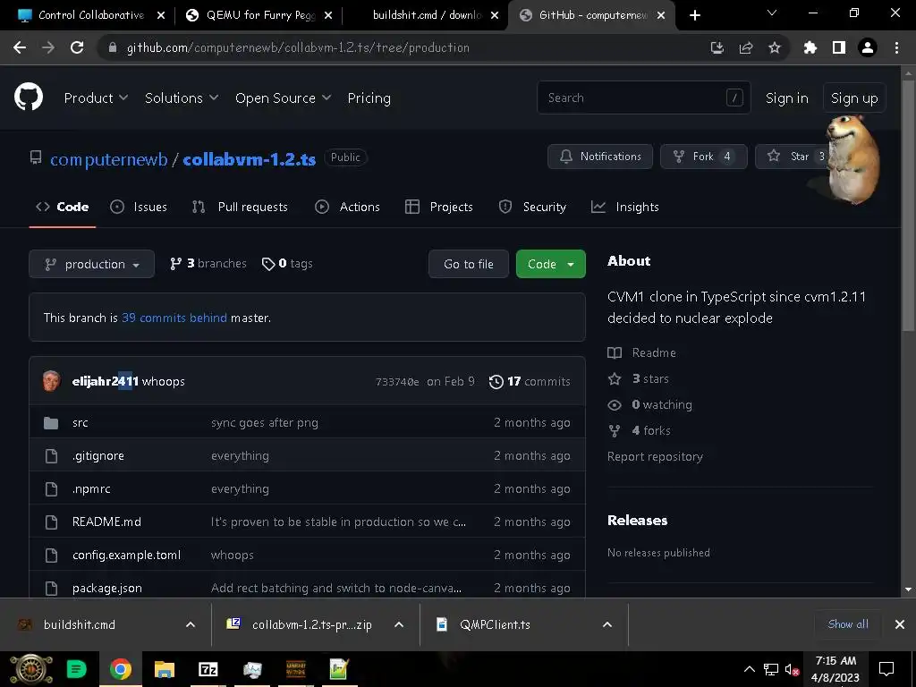This screenshot has height=687, width=916.
Task: Click the branches icon beside 3 branches
Action: (176, 264)
